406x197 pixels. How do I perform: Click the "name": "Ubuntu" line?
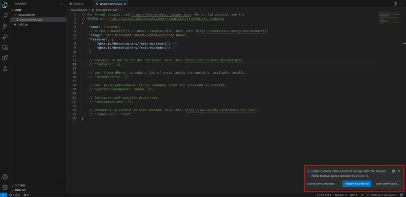(105, 27)
